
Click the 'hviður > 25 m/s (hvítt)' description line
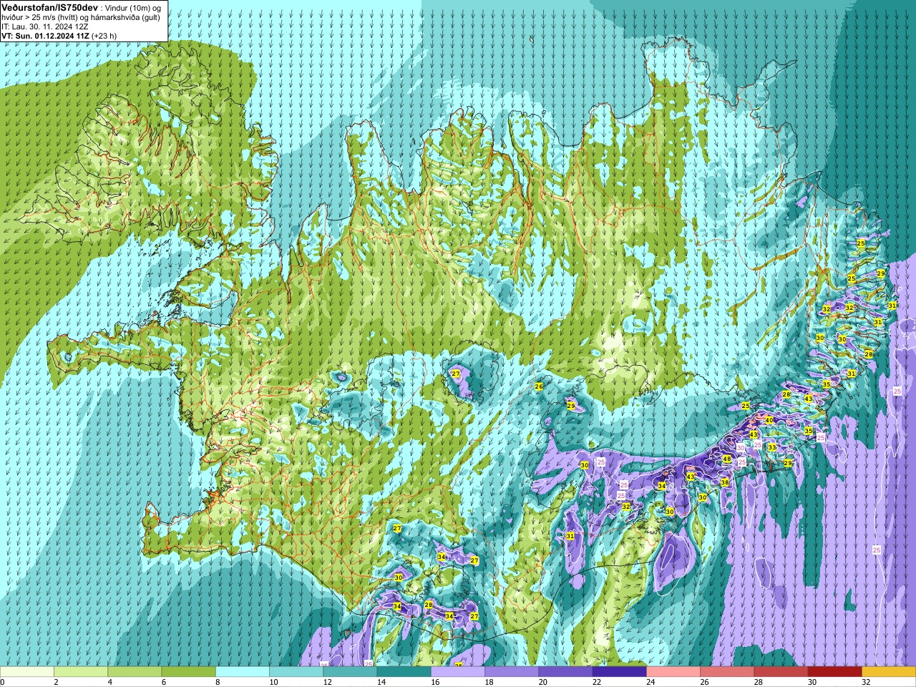click(x=42, y=16)
